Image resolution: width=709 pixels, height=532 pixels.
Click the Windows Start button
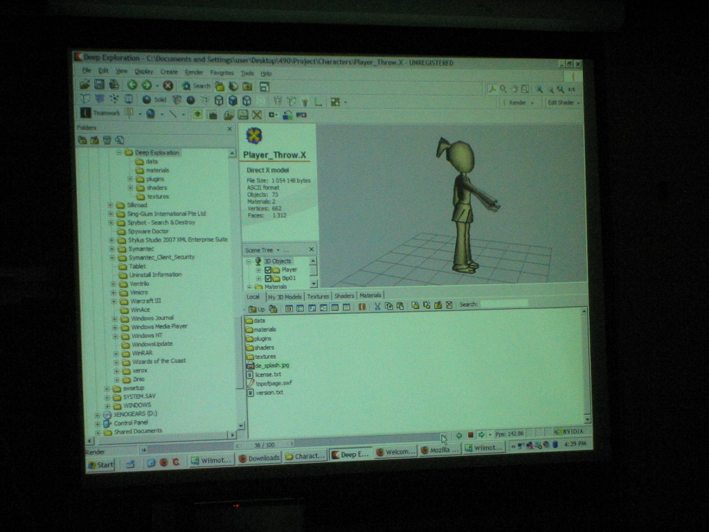pyautogui.click(x=101, y=465)
